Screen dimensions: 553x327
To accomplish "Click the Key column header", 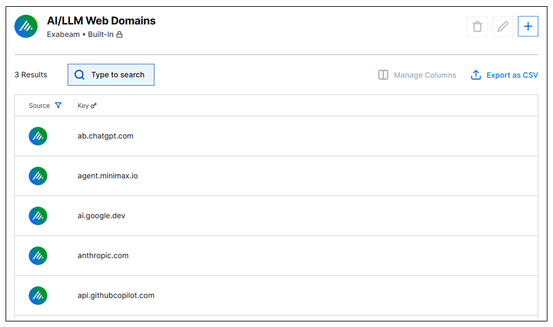I will pyautogui.click(x=83, y=106).
